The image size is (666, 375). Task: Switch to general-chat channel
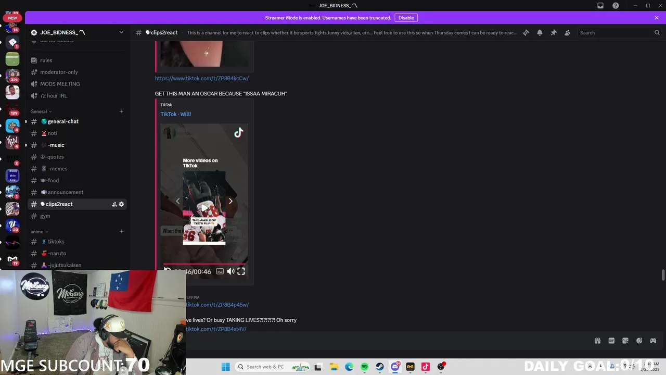[x=77, y=121]
